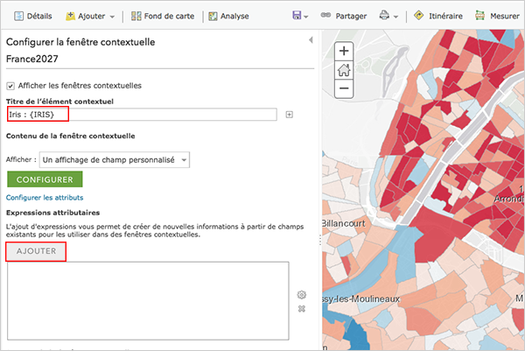Open the print dropdown

(x=389, y=16)
